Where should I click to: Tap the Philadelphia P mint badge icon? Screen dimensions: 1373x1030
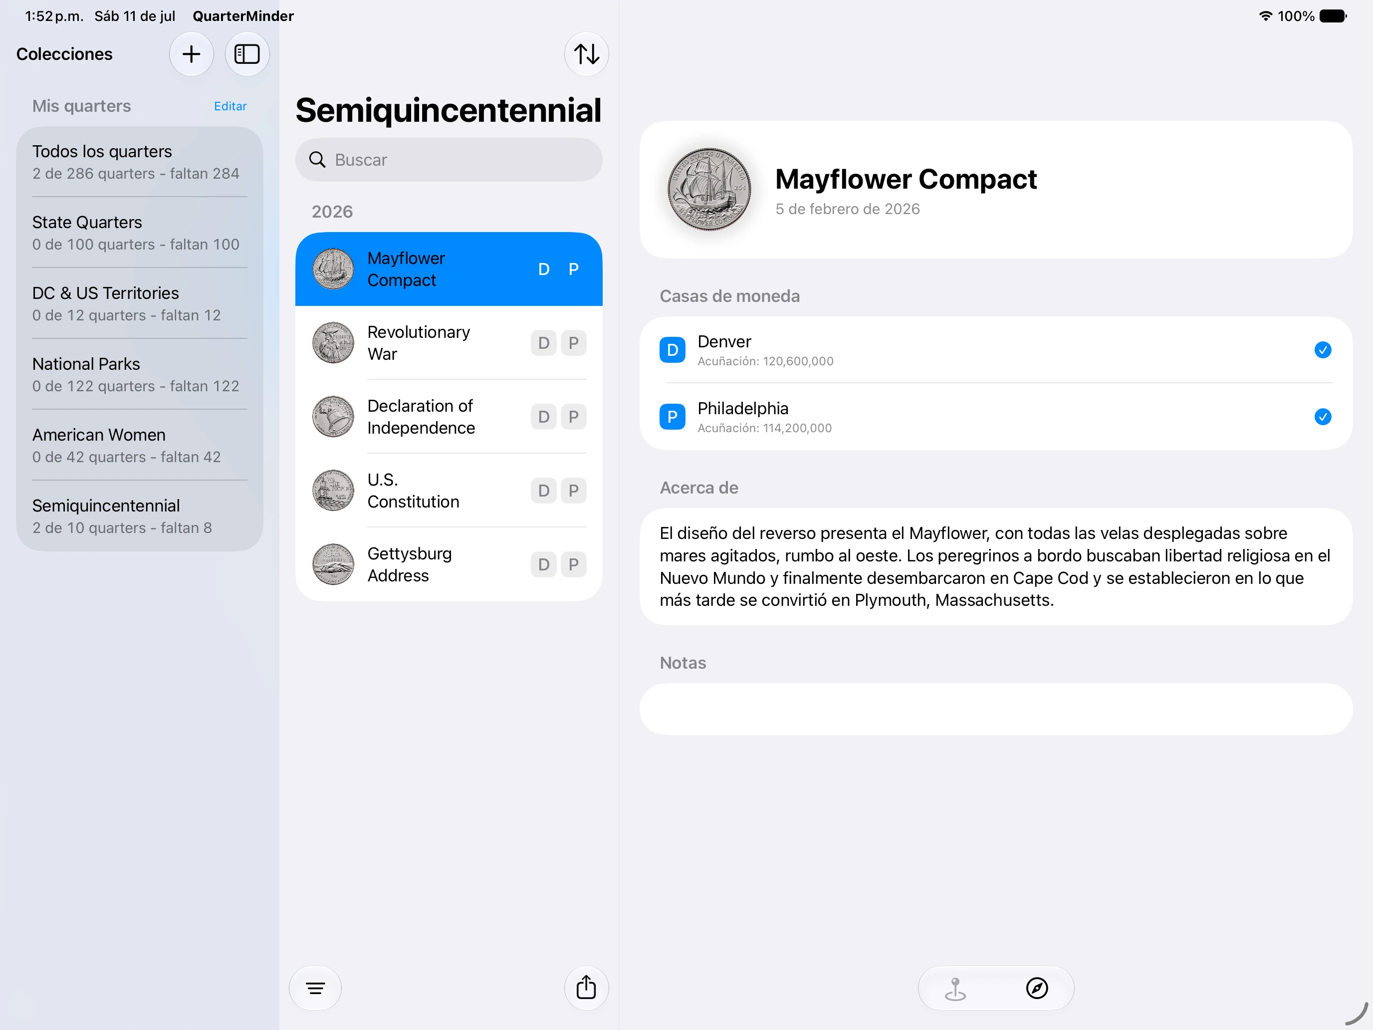click(672, 417)
